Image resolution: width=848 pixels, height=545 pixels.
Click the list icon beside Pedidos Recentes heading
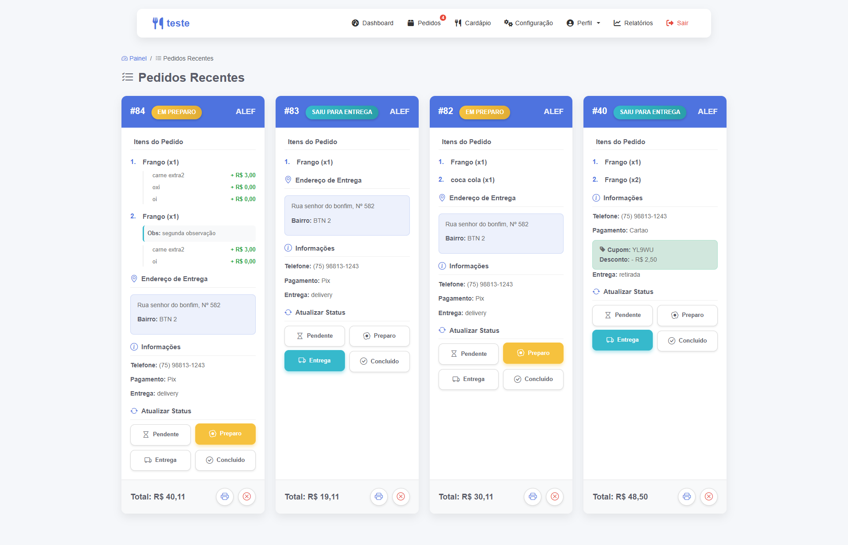click(128, 77)
